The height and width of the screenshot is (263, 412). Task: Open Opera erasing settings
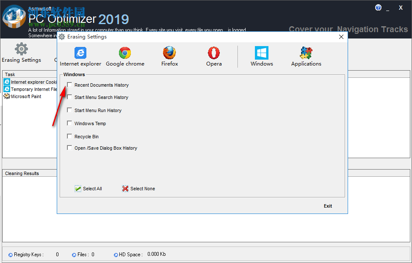pyautogui.click(x=213, y=56)
